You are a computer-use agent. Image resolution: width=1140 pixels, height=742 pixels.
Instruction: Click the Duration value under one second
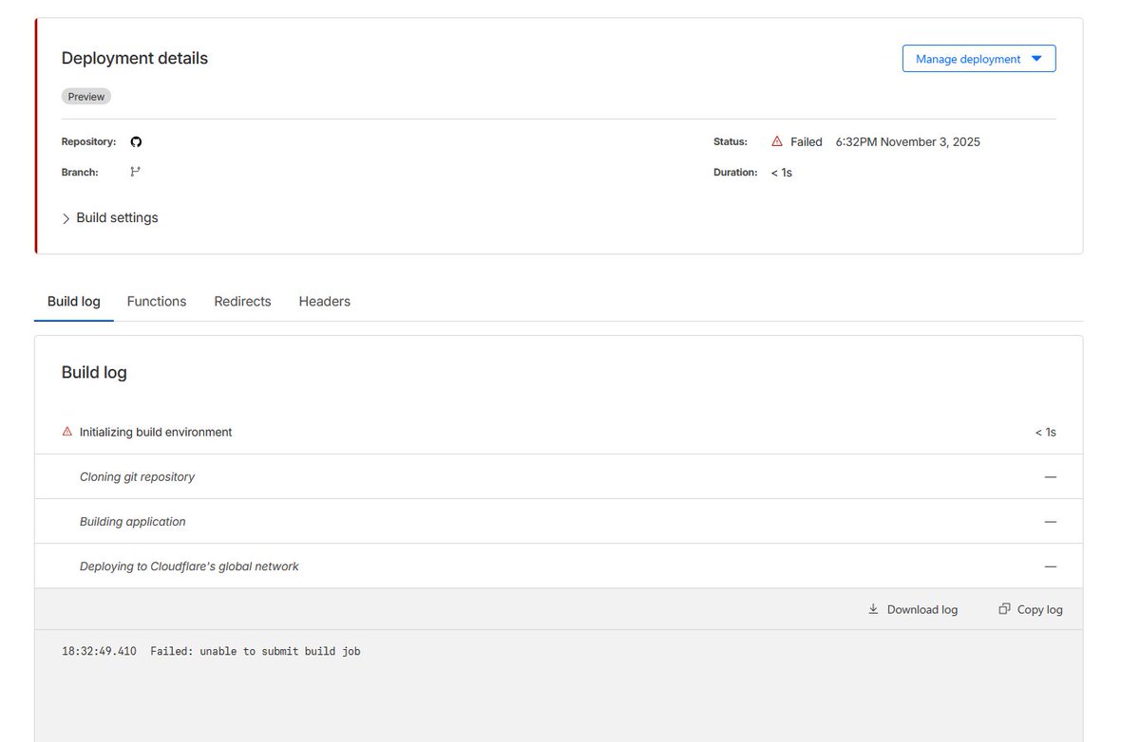coord(781,173)
